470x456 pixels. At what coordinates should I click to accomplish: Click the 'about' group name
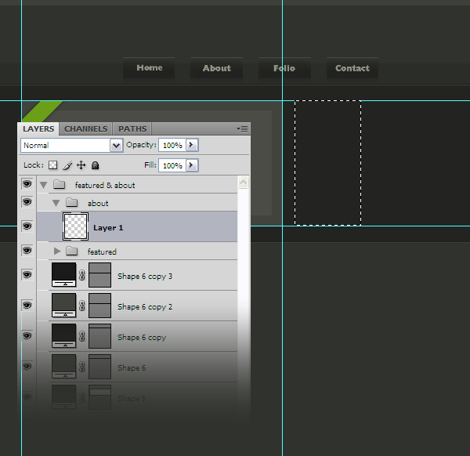click(98, 203)
